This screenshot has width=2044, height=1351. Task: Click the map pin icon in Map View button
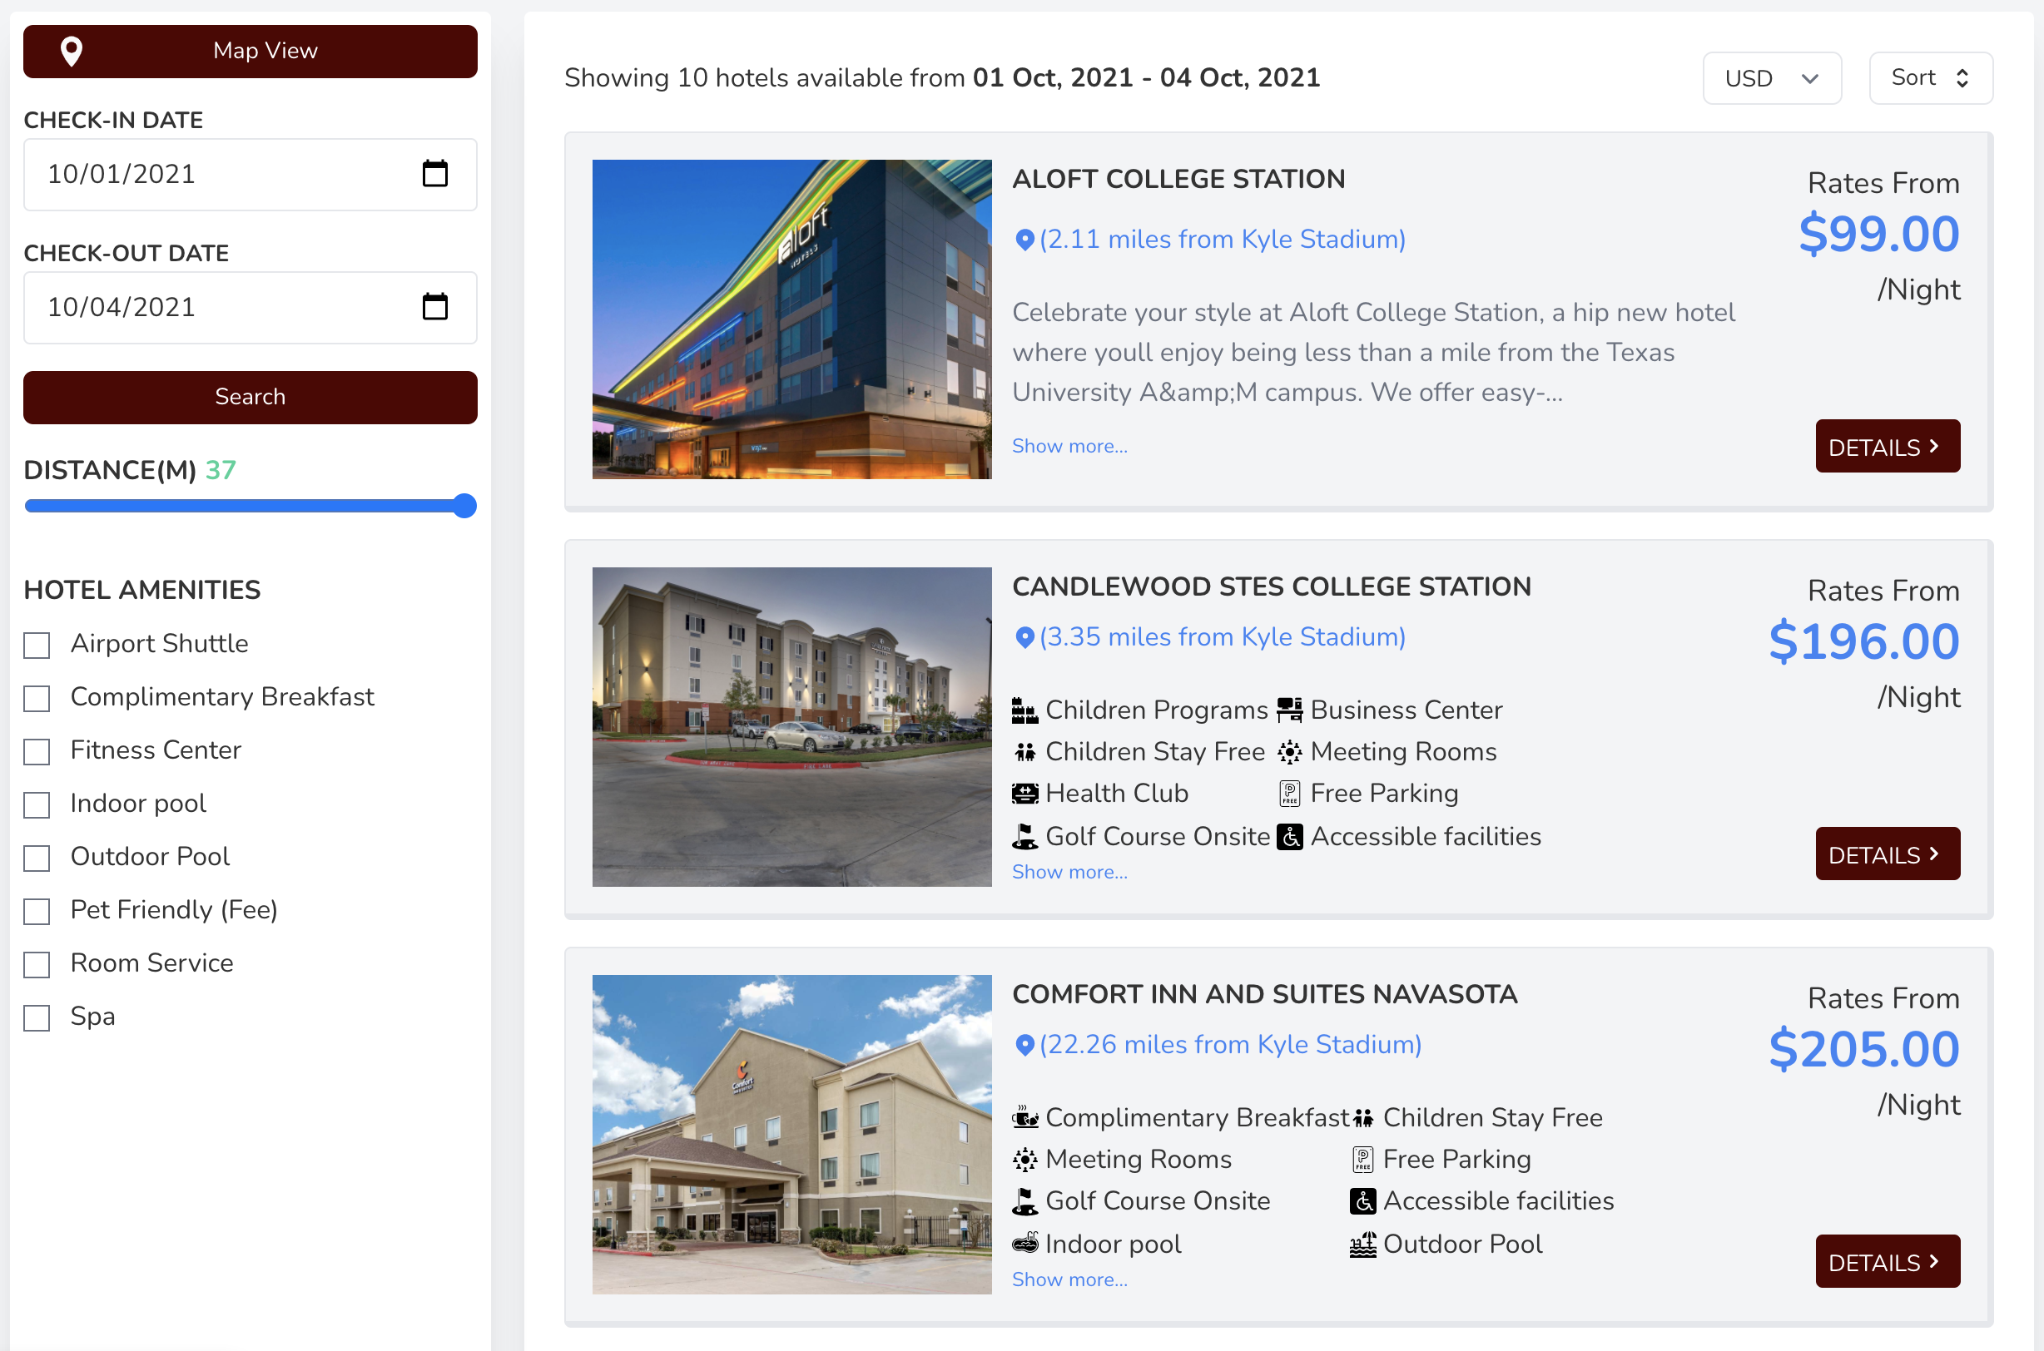(72, 52)
